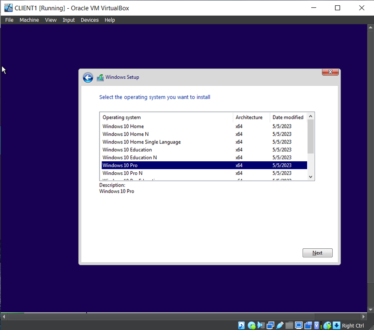Image resolution: width=374 pixels, height=330 pixels.
Task: Open the Help menu
Action: click(x=110, y=20)
